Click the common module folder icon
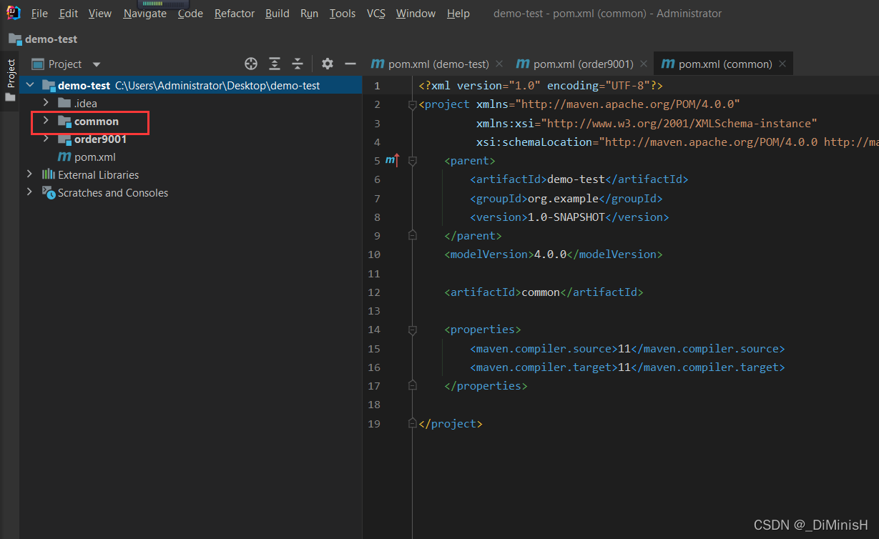Viewport: 879px width, 539px height. point(64,121)
